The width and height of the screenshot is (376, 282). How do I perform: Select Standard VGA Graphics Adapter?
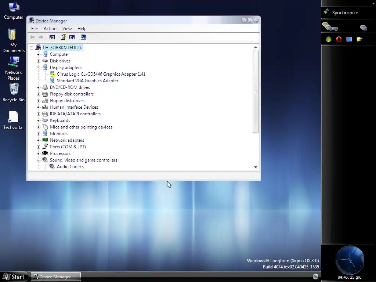point(87,81)
